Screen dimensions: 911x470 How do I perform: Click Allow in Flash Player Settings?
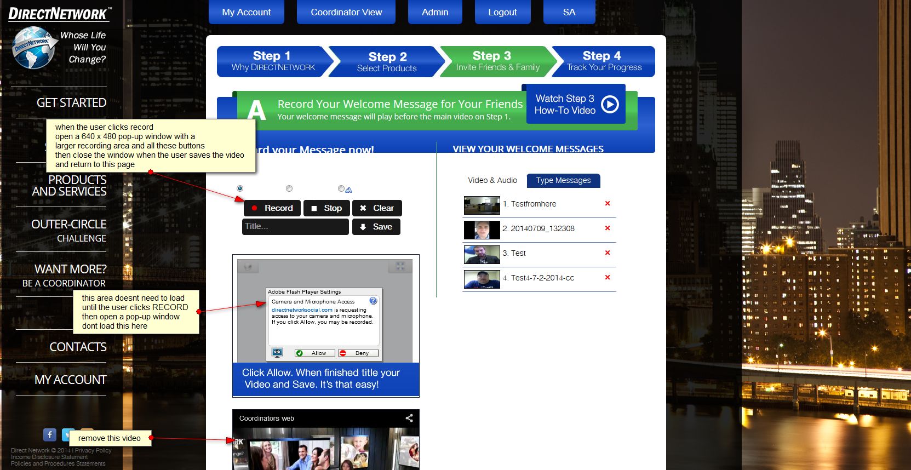click(x=314, y=353)
